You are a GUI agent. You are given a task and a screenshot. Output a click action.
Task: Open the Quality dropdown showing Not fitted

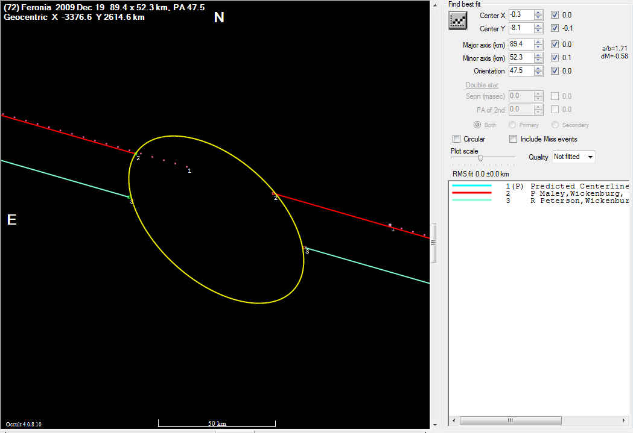(573, 157)
